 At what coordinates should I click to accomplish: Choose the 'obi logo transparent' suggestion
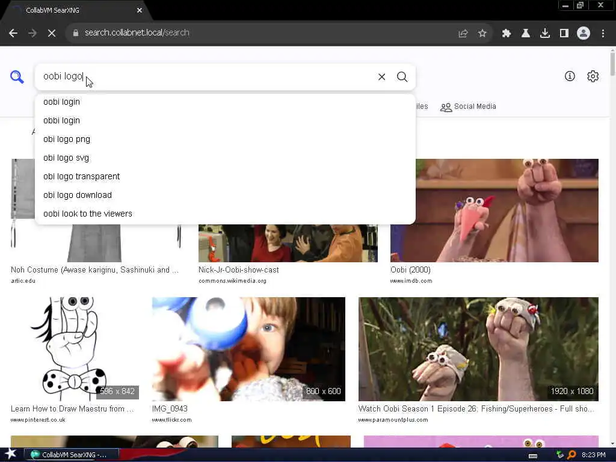[x=225, y=176]
